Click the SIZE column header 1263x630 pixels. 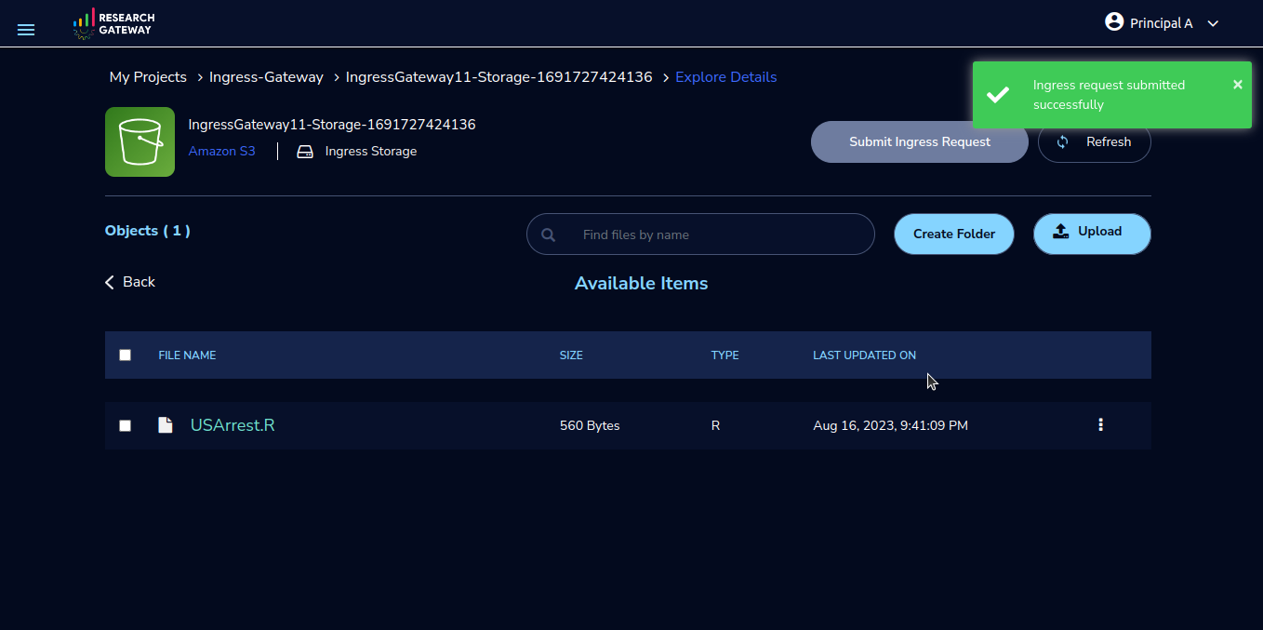pos(571,355)
